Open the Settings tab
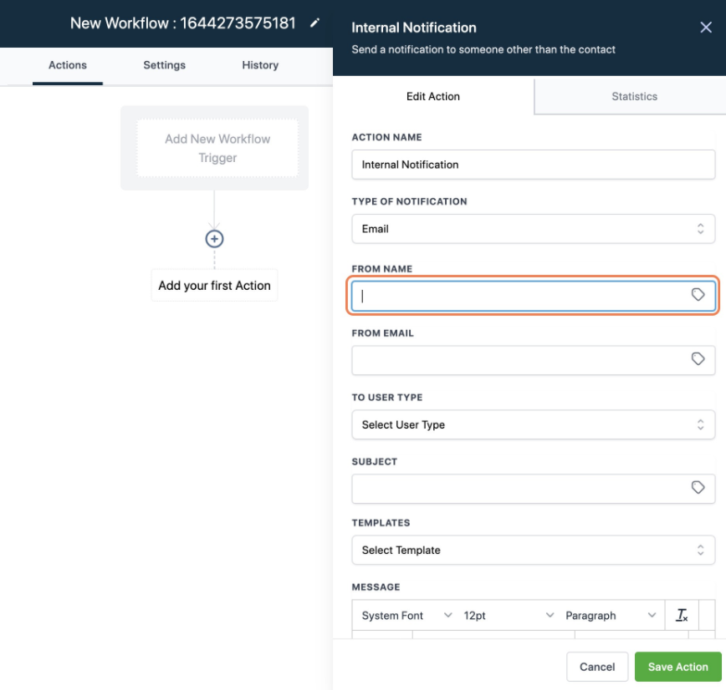This screenshot has width=726, height=690. point(164,65)
